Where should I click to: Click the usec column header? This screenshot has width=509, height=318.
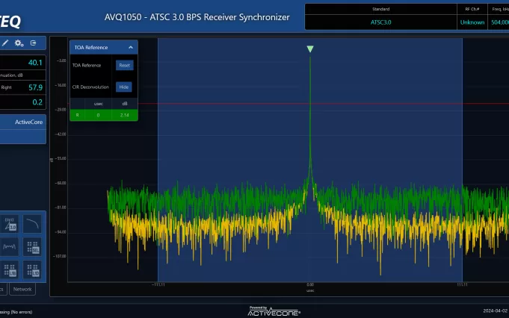tap(99, 104)
